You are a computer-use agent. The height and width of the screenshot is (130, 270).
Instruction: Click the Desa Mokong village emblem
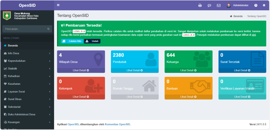pos(7,16)
